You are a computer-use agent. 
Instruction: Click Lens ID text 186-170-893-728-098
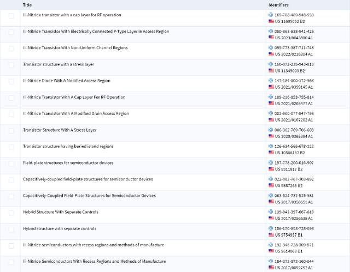[x=294, y=228]
